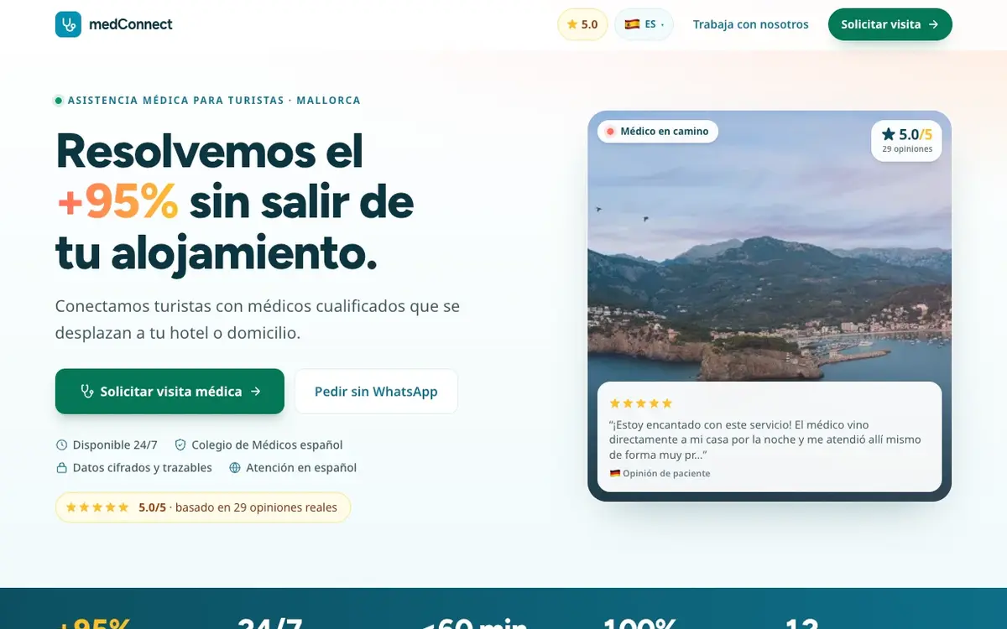
Task: Click the shield icon beside Colegio de Médicos
Action: tap(180, 445)
